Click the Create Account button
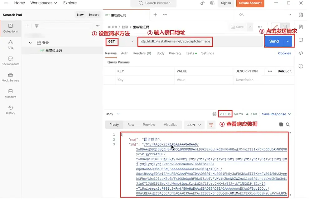The image size is (309, 199). click(250, 3)
